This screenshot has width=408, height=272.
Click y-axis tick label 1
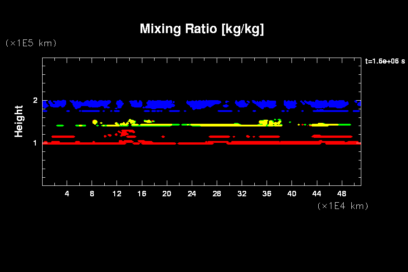pos(35,143)
